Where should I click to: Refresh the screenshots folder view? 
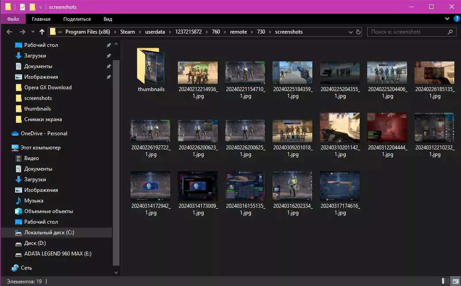(358, 32)
